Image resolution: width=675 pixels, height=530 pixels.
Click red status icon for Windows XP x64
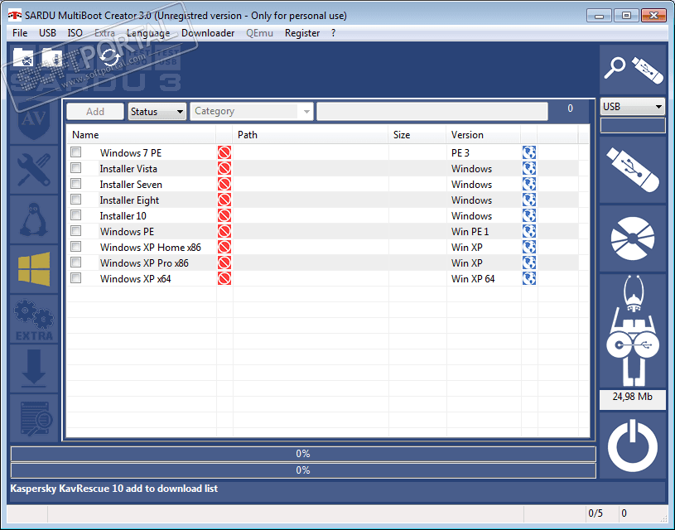click(x=224, y=278)
